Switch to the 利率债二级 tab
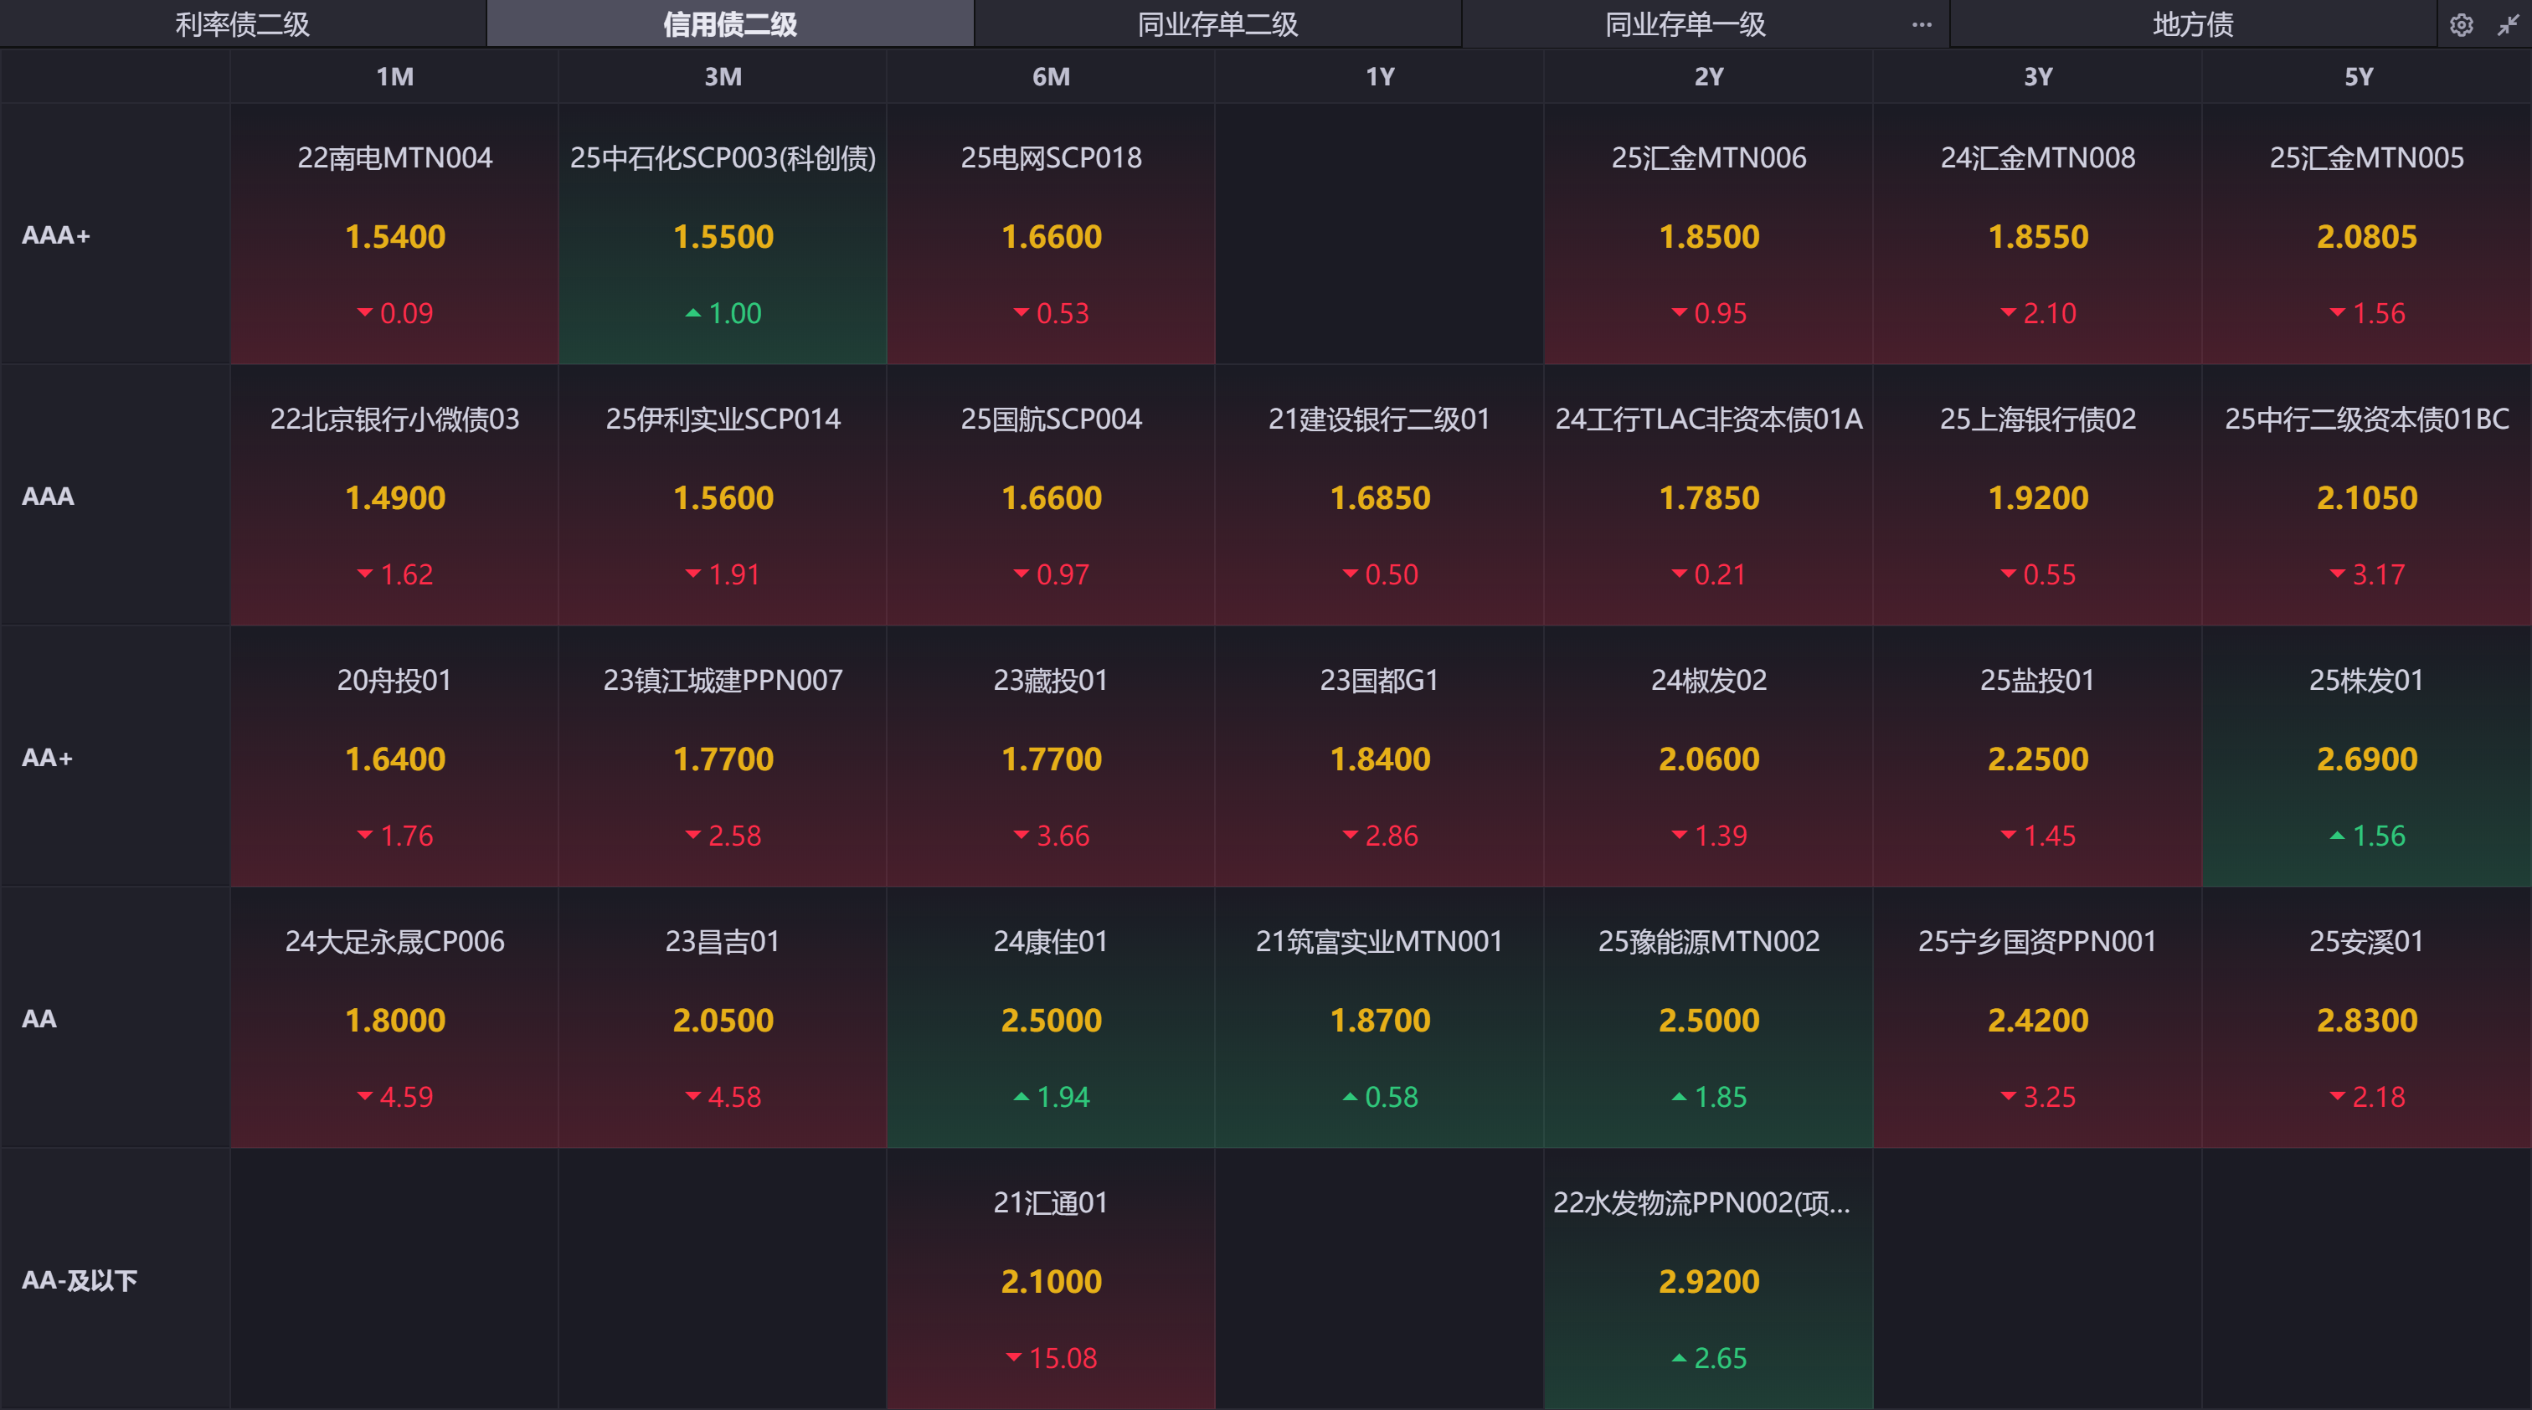The image size is (2532, 1410). [x=242, y=24]
